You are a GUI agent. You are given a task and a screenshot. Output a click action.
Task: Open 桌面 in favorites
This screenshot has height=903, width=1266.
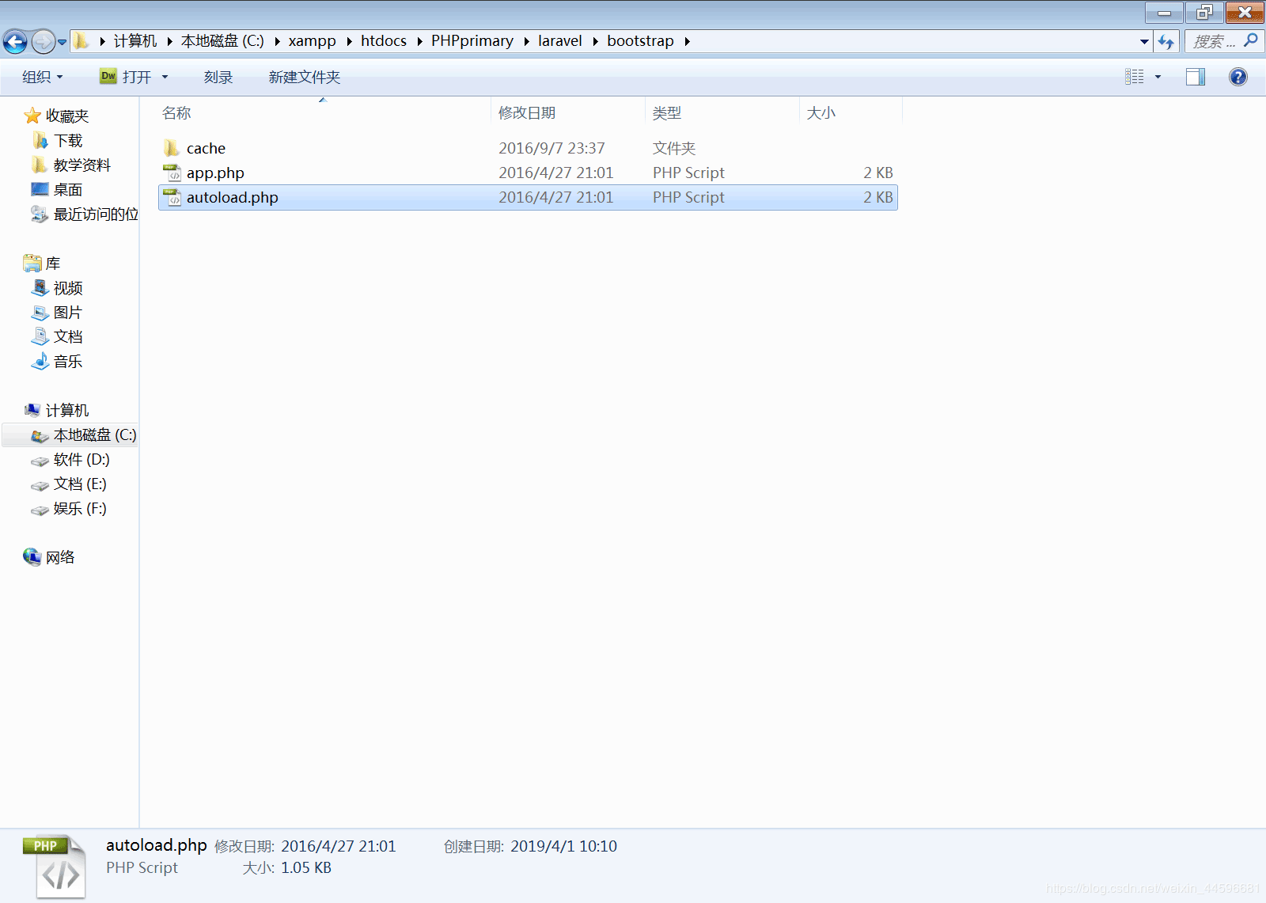[x=68, y=190]
